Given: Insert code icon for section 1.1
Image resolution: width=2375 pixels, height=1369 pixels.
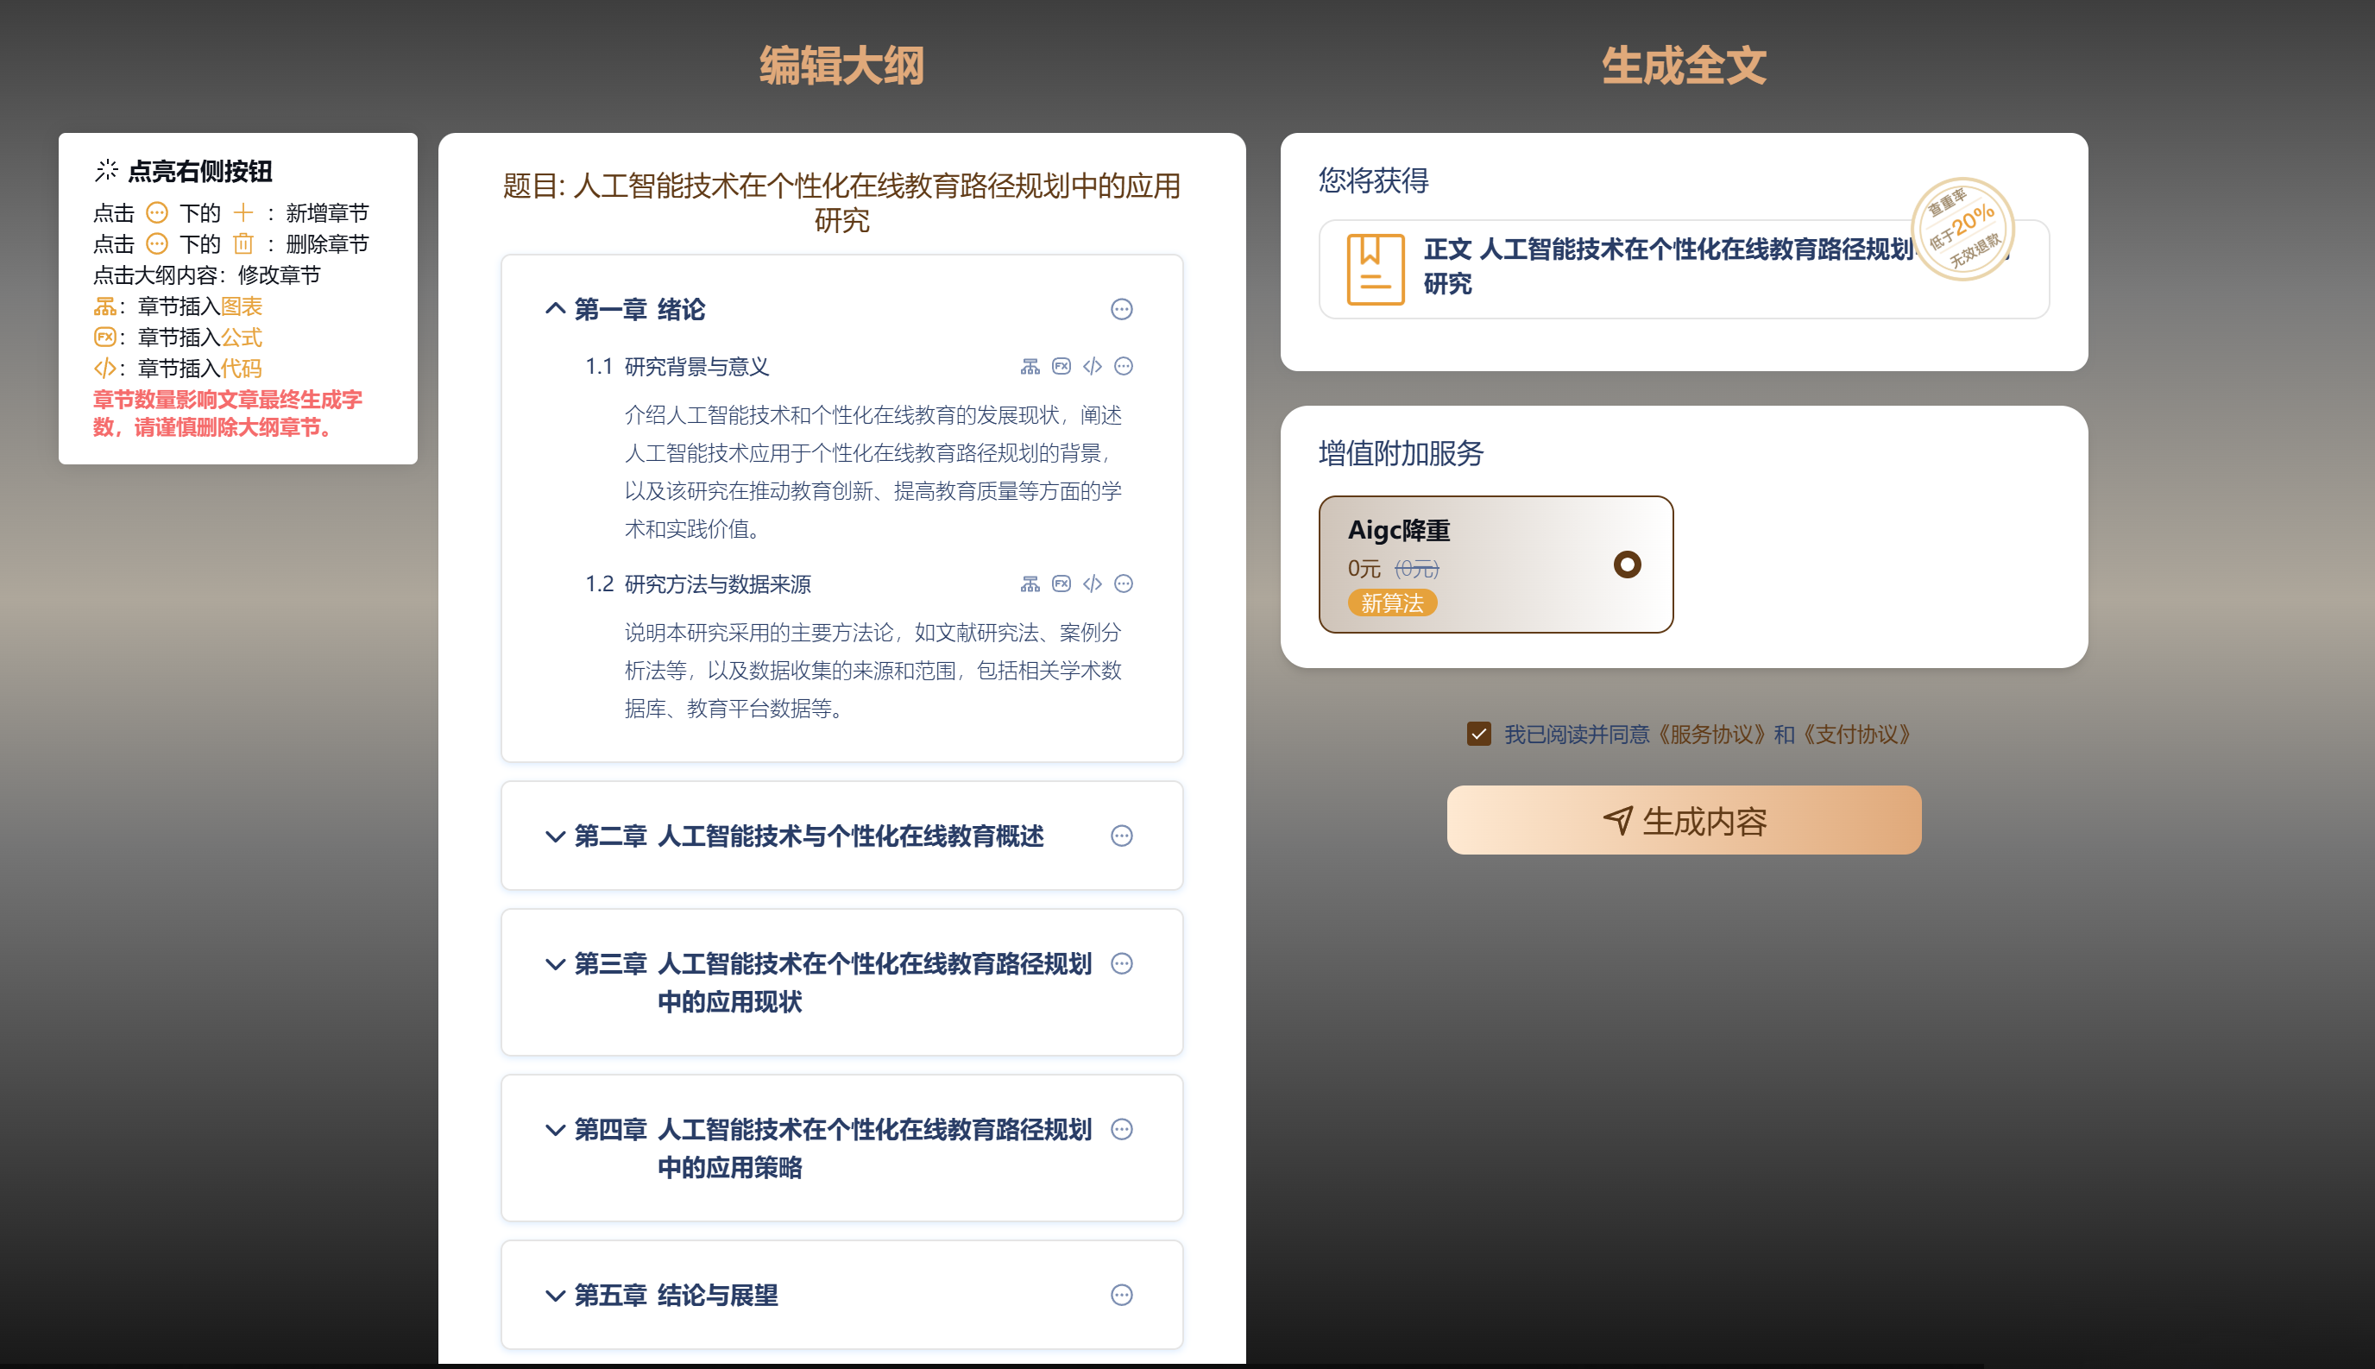Looking at the screenshot, I should click(x=1092, y=367).
